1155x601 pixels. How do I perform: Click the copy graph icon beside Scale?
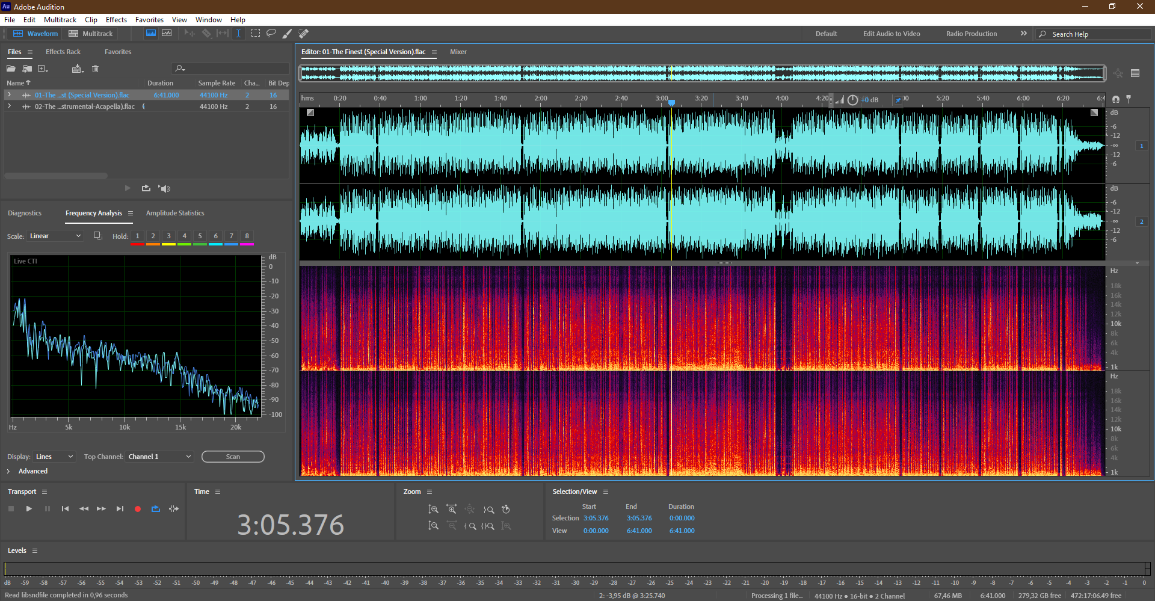point(97,236)
